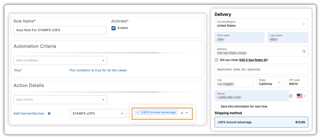Screen dimensions: 320x138
Task: Open the State California dropdown
Action: pos(270,82)
